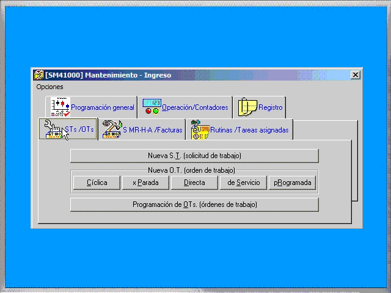This screenshot has height=293, width=391.
Task: Click the Rutinas /Tareas asignadas icon
Action: [x=200, y=129]
